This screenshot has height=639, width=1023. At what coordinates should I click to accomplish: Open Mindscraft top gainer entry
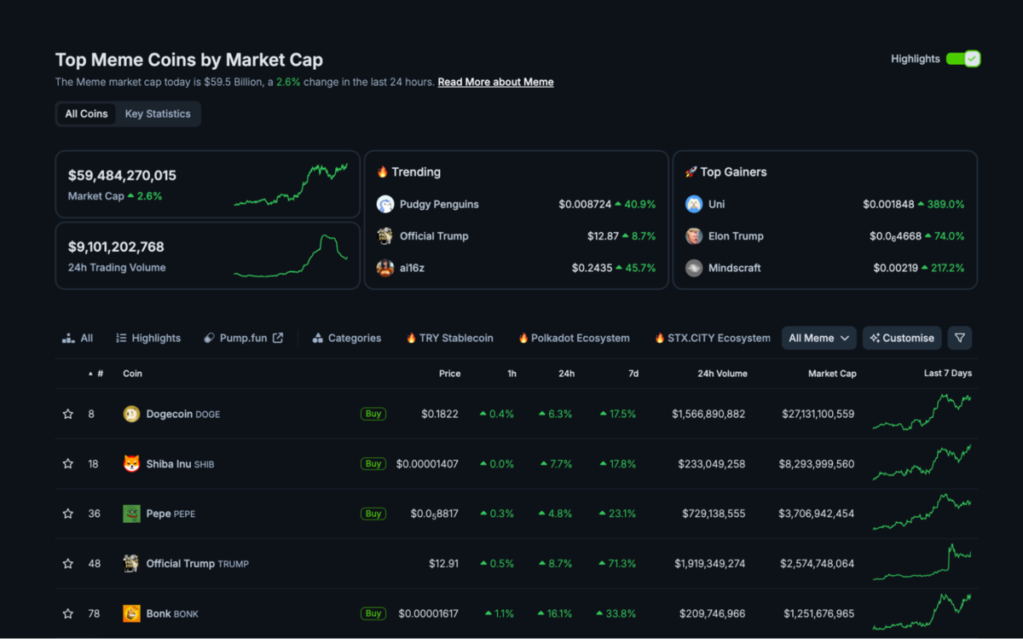click(x=735, y=268)
